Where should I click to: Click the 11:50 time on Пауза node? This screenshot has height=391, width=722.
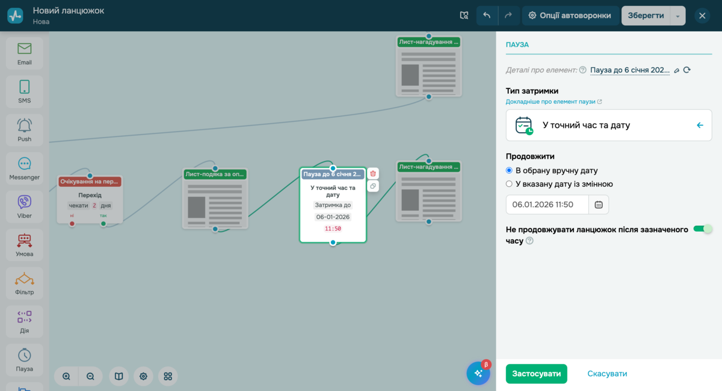(333, 229)
